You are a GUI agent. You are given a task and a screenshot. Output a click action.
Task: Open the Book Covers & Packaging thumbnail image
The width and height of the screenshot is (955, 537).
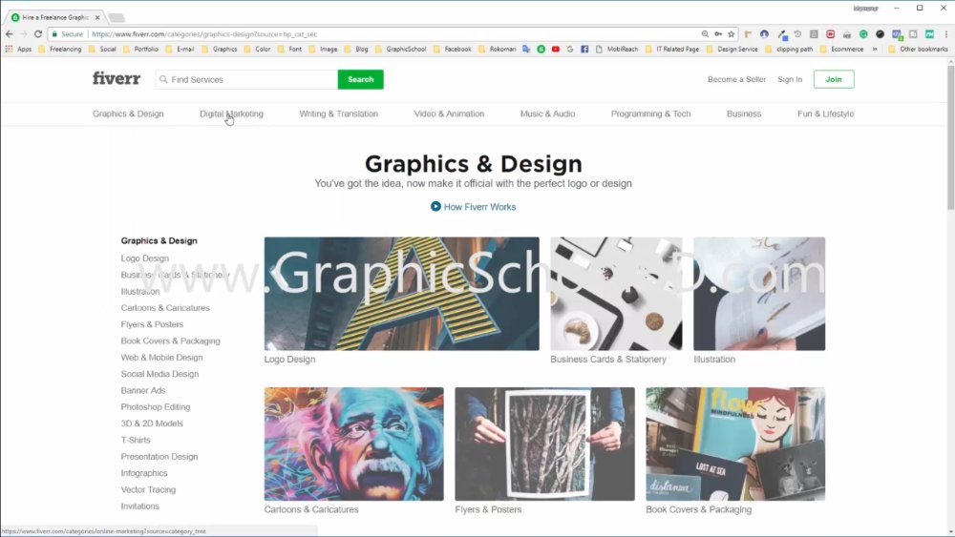(x=735, y=444)
